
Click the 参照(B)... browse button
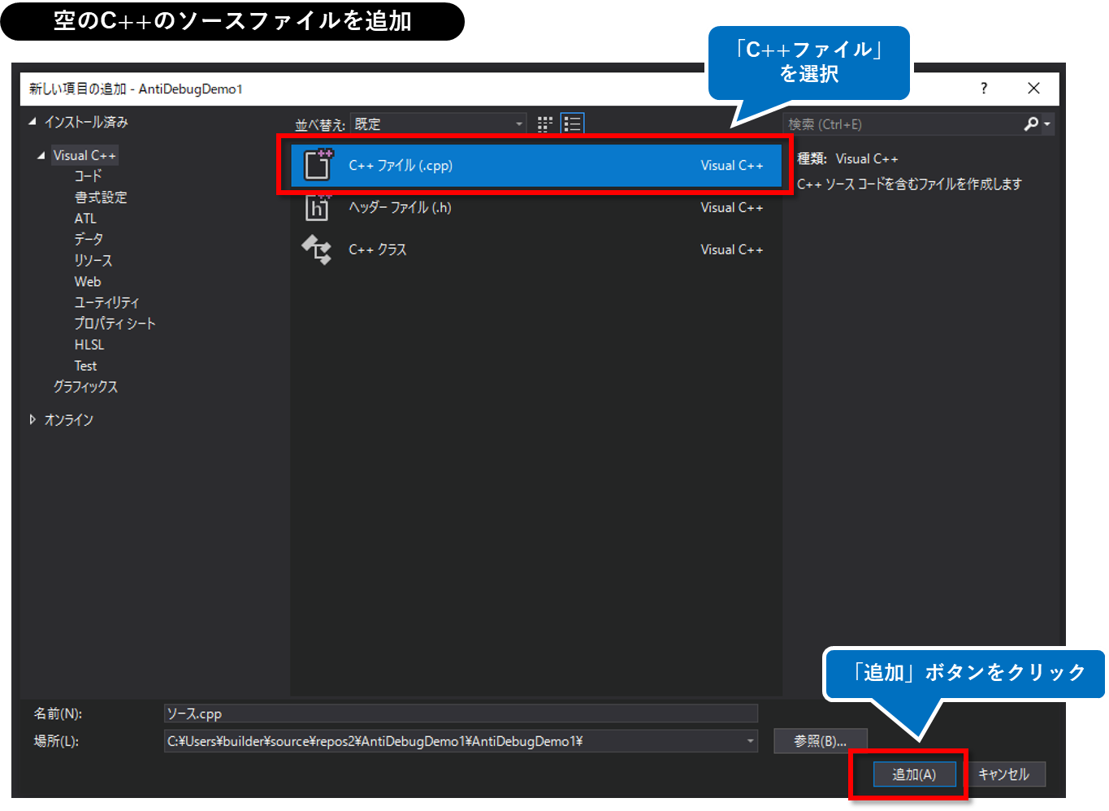click(820, 741)
